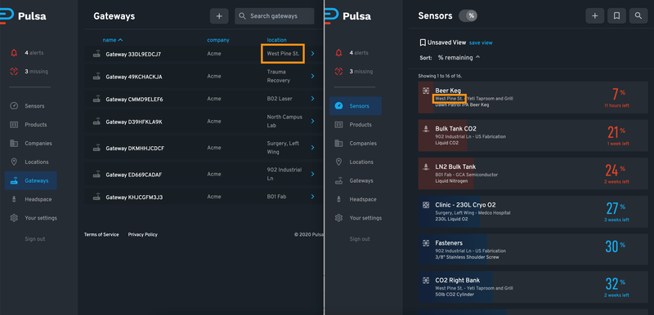Click router icon of Gateway CMMD9ELEF6
This screenshot has width=654, height=315.
tap(96, 99)
